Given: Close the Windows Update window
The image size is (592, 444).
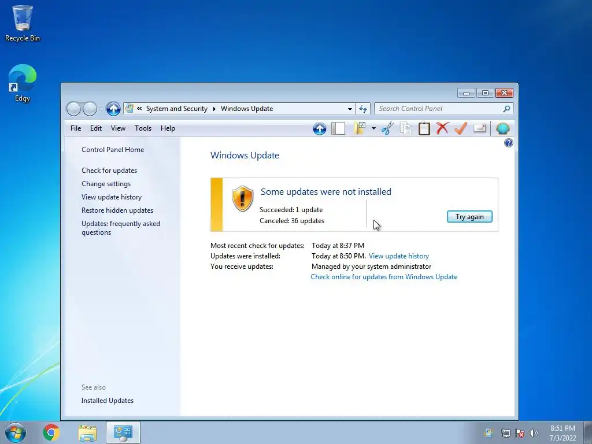Looking at the screenshot, I should pos(504,93).
